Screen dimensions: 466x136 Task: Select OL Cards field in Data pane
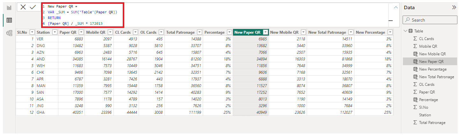click(430, 85)
